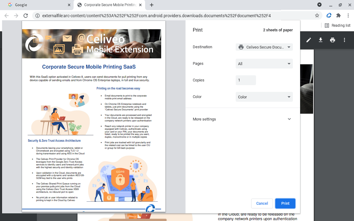354x221 pixels.
Task: Select the Annotate pencil tool in the PDF toolbar
Action: pos(308,40)
